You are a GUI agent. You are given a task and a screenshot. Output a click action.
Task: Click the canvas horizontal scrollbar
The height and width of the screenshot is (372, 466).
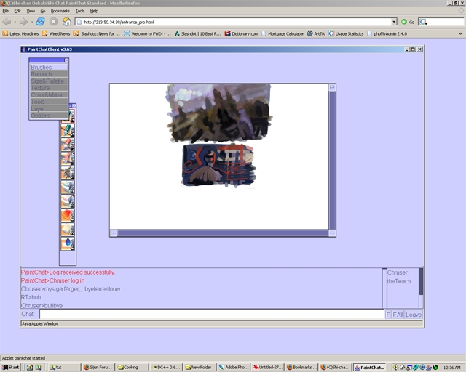(x=223, y=233)
